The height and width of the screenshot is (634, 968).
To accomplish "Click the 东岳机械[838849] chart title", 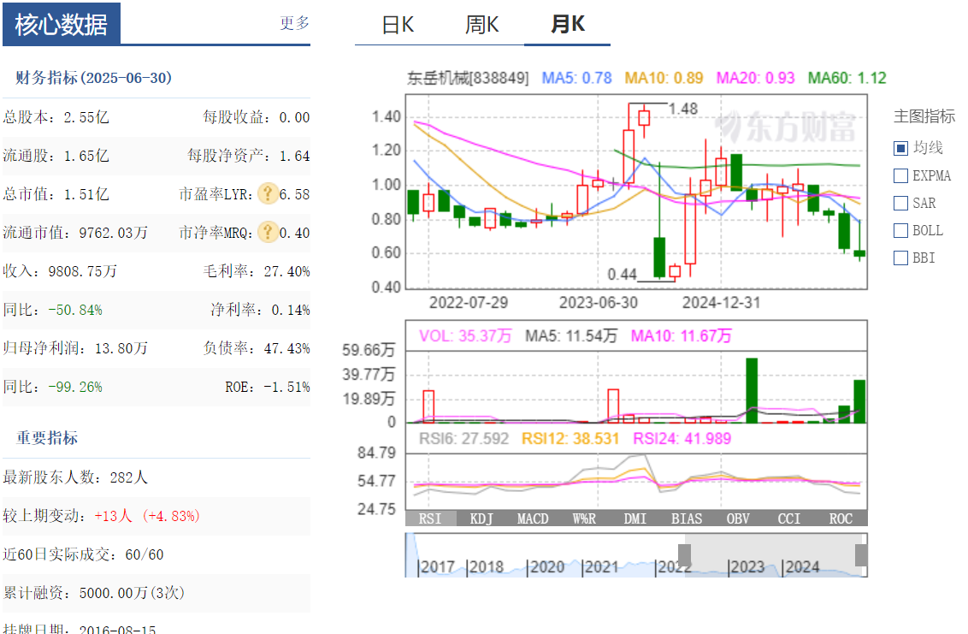I will 468,78.
